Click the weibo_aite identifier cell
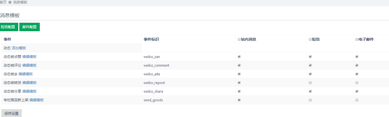389x117 pixels. click(189, 74)
